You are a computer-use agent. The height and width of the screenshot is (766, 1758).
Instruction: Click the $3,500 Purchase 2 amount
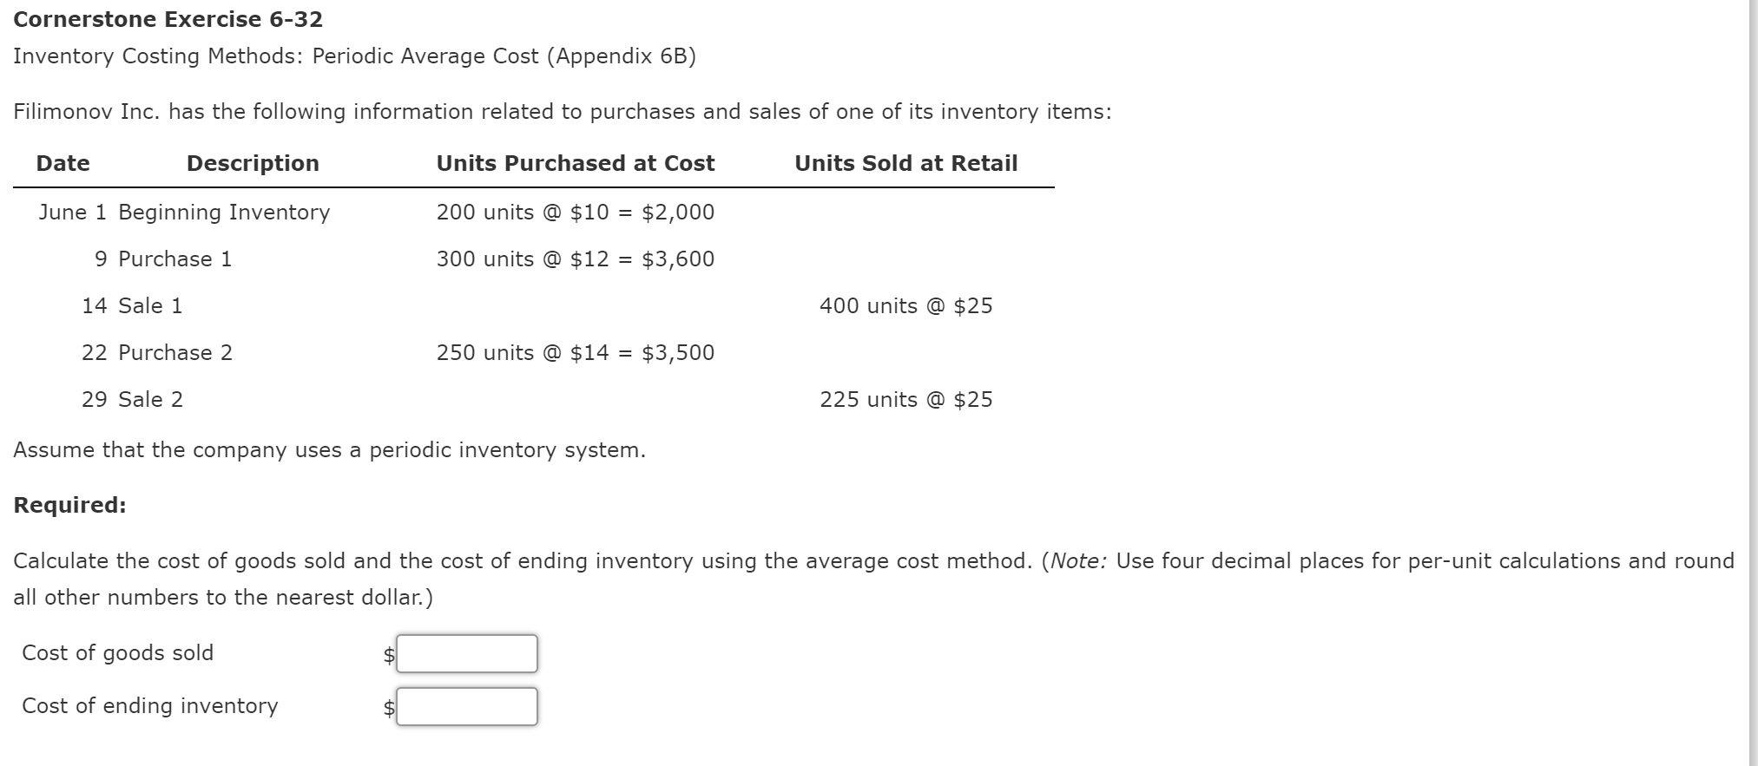tap(679, 352)
